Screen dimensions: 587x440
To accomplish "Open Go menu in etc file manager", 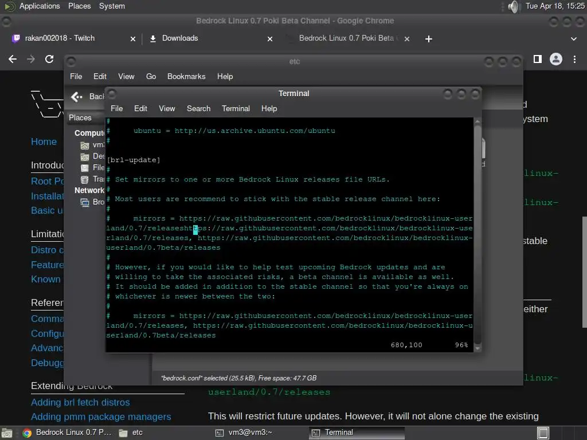I will click(x=151, y=76).
